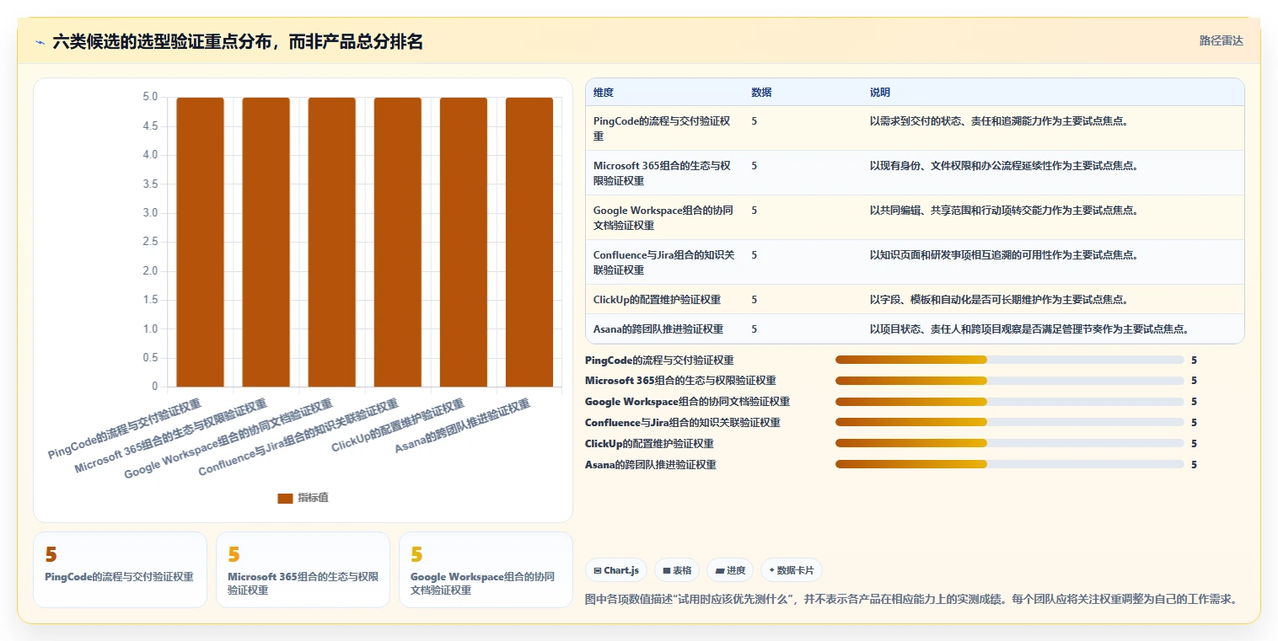Click table cell Google Workspace组合的协同文档验证权重
The width and height of the screenshot is (1278, 641).
[x=663, y=217]
